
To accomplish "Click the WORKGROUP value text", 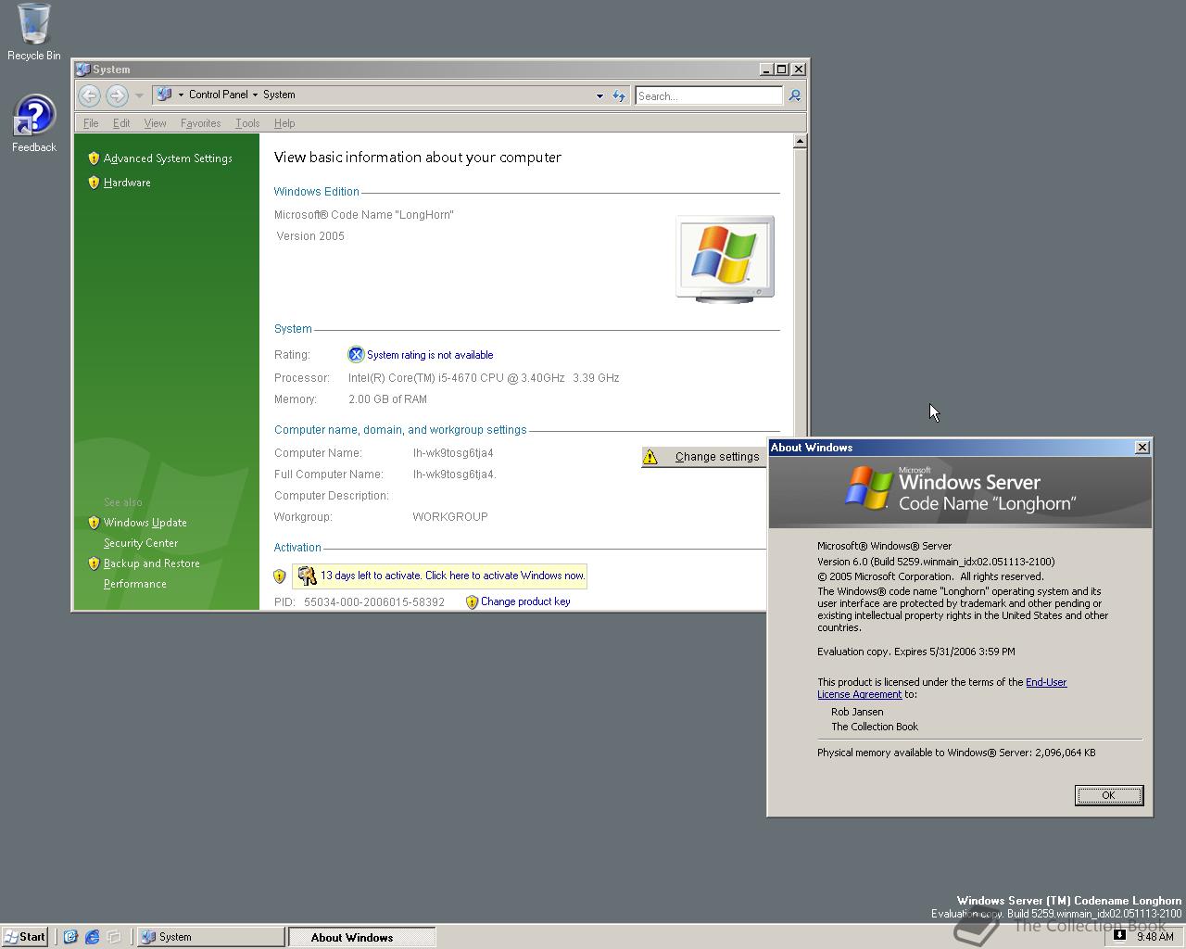I will [450, 517].
